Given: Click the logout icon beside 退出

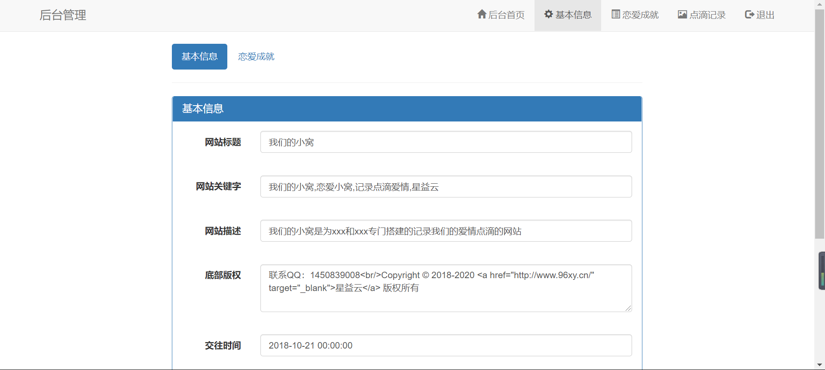Looking at the screenshot, I should pos(749,15).
